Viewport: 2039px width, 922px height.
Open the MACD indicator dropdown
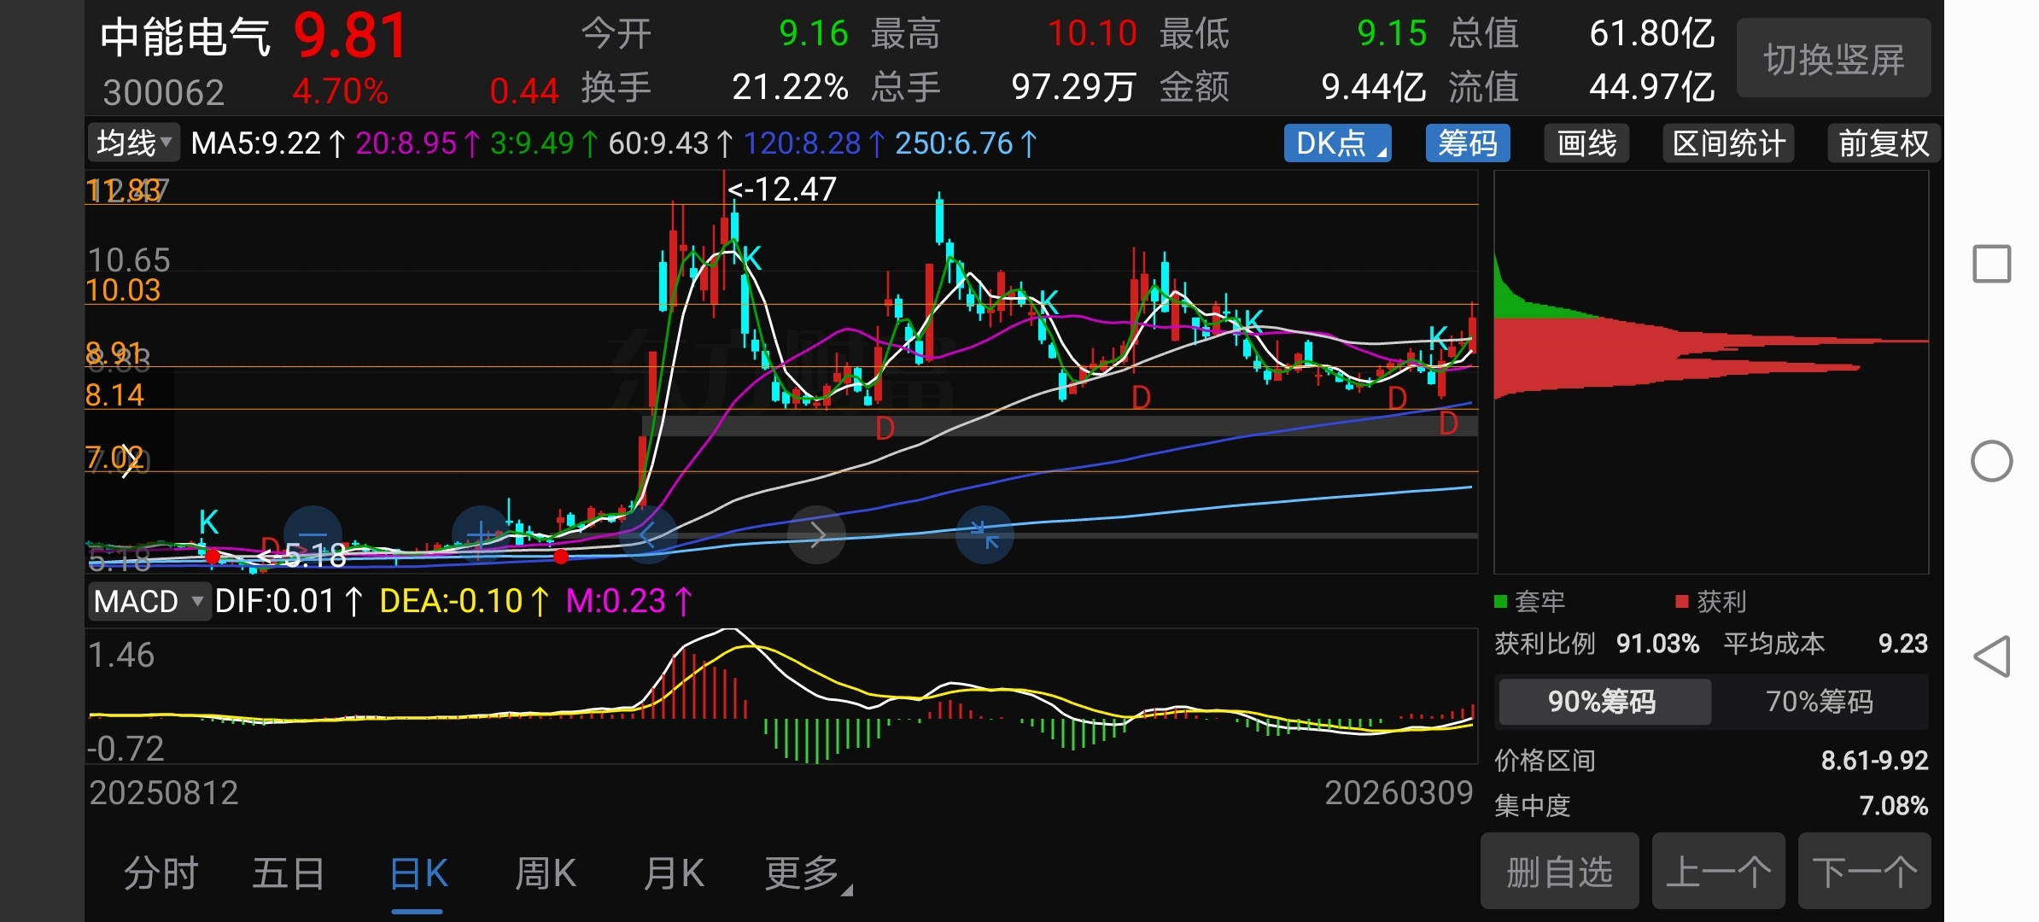[149, 602]
